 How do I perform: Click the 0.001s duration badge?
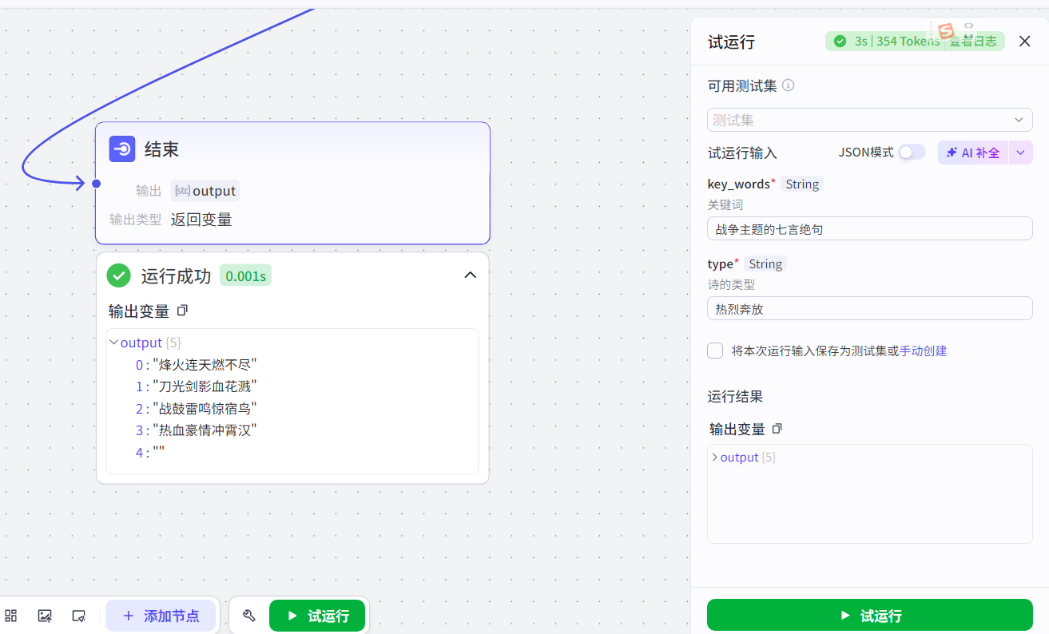tap(245, 276)
